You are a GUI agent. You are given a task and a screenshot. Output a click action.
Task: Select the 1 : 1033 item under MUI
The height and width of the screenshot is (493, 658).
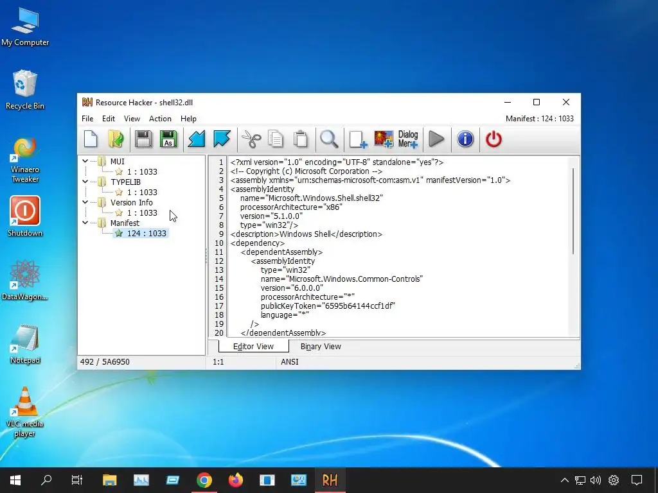tap(142, 171)
